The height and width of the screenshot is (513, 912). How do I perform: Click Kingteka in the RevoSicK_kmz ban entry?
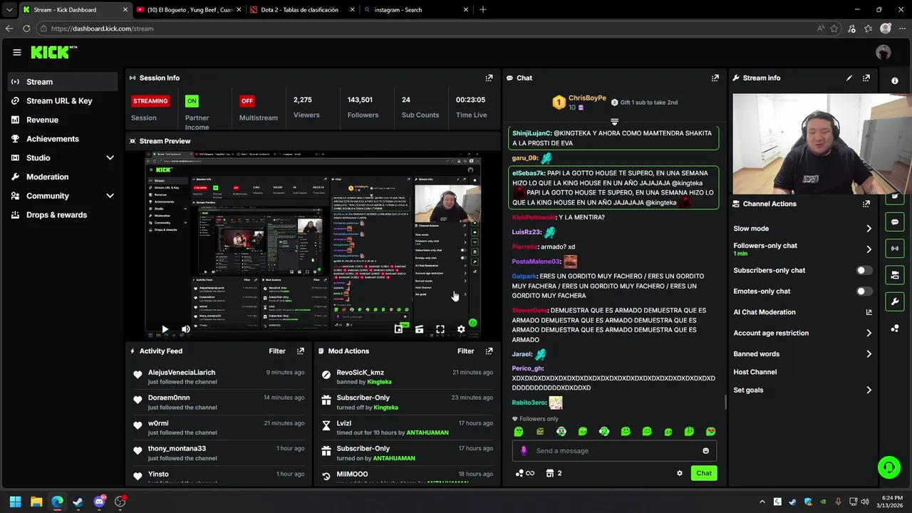pos(379,382)
